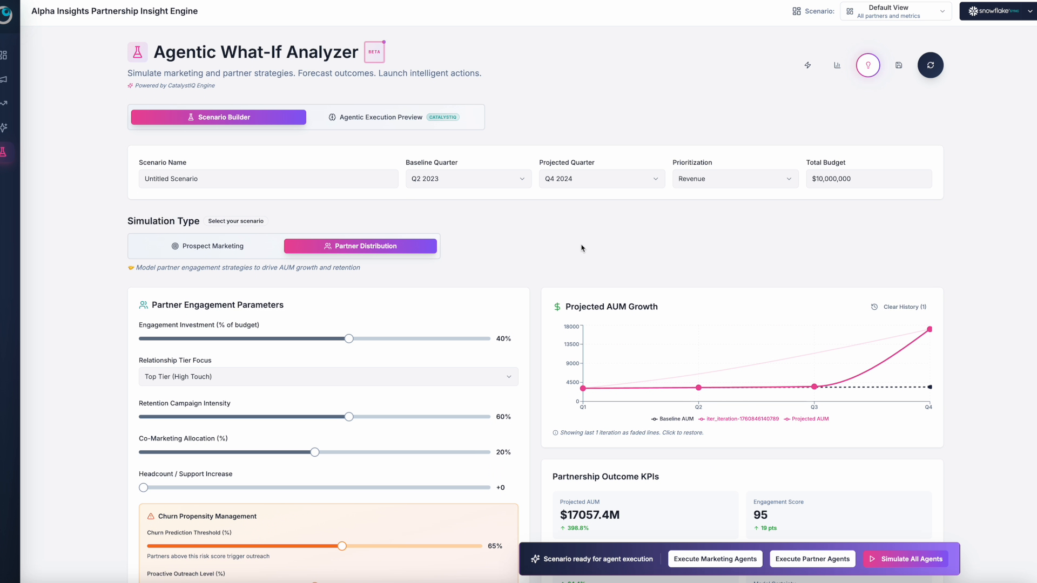Click the flask icon in left sidebar
Viewport: 1037px width, 583px height.
[4, 152]
